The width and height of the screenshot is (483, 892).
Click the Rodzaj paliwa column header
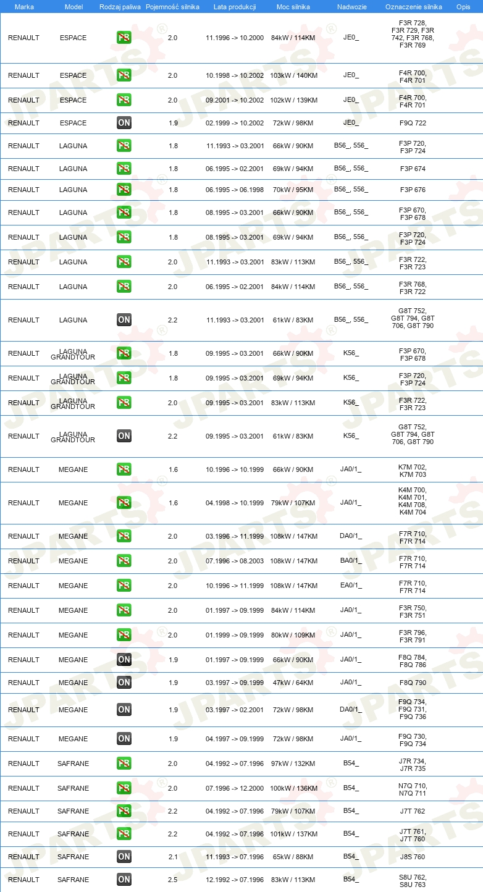(120, 6)
